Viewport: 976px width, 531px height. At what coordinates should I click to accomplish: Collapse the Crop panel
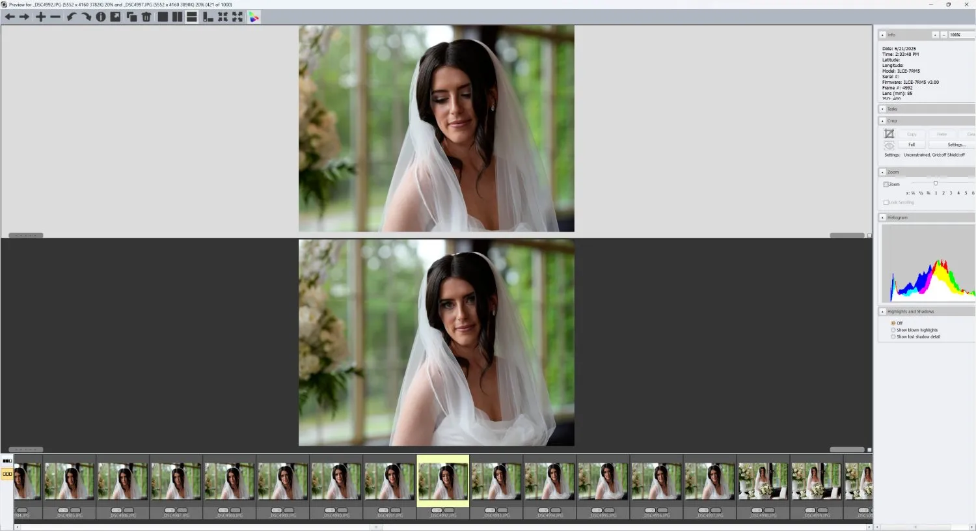(x=882, y=120)
